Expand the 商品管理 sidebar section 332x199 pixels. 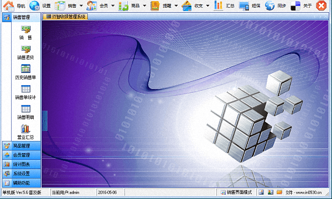[21, 146]
